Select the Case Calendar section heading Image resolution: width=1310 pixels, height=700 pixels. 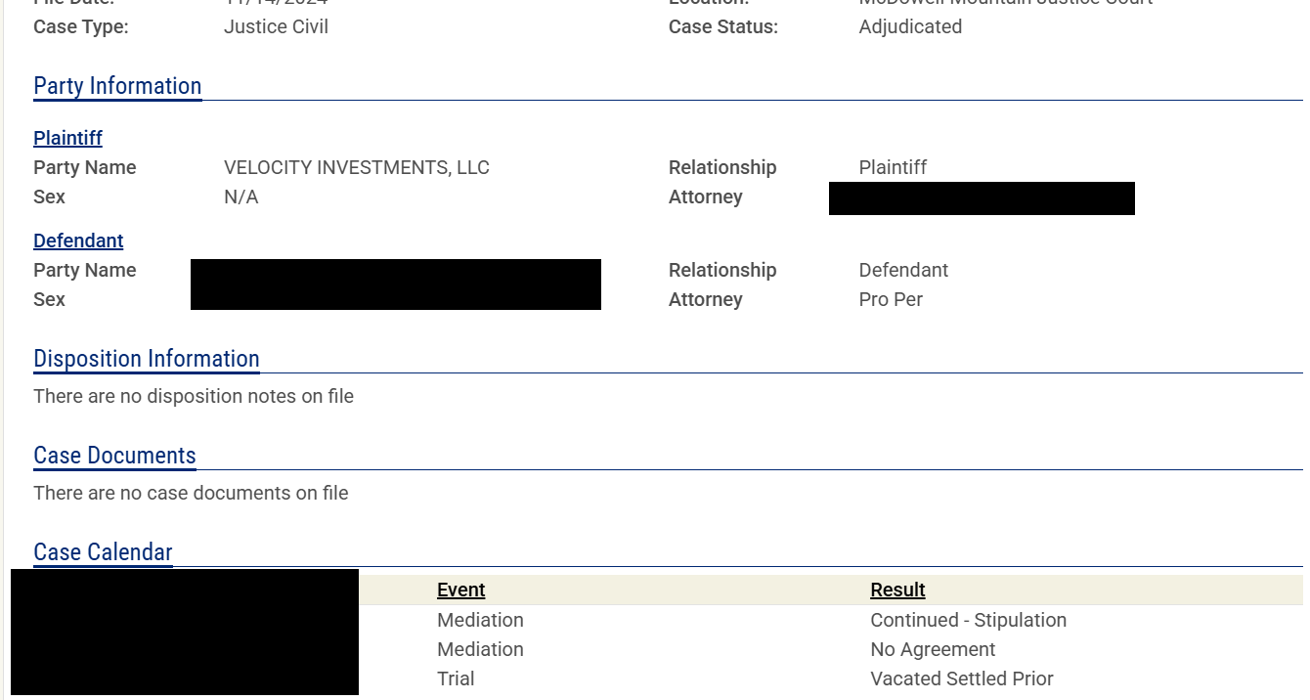click(103, 552)
